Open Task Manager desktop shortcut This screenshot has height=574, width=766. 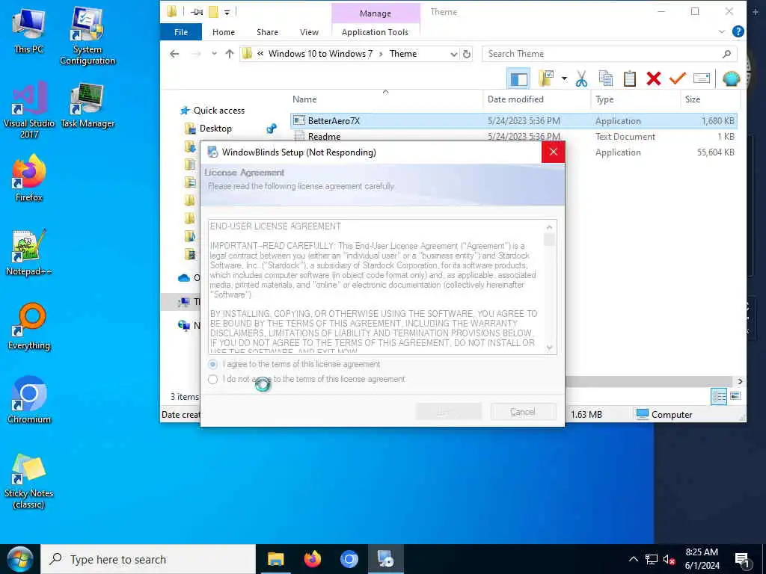click(x=88, y=105)
